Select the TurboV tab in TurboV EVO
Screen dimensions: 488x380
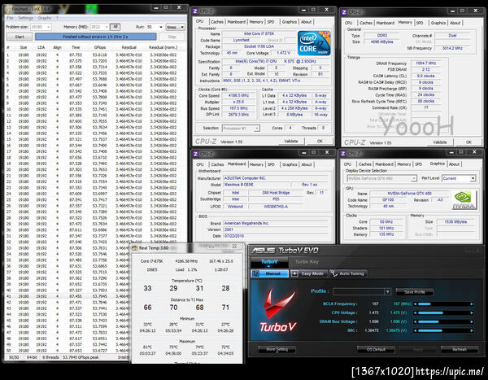click(x=269, y=262)
